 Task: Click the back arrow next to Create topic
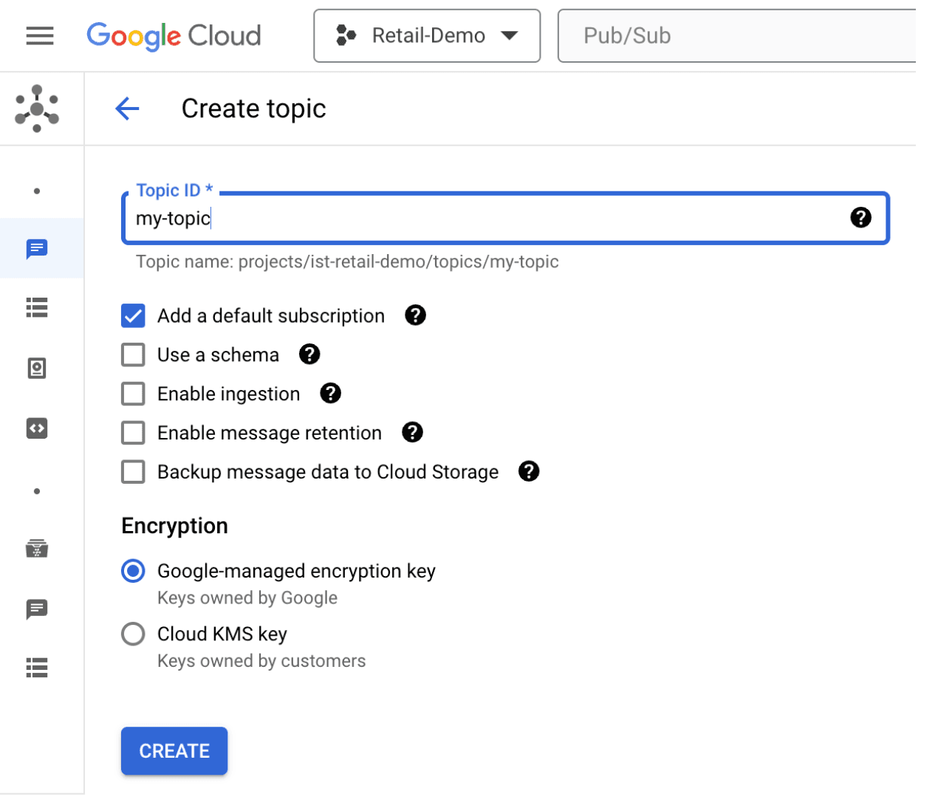coord(127,109)
